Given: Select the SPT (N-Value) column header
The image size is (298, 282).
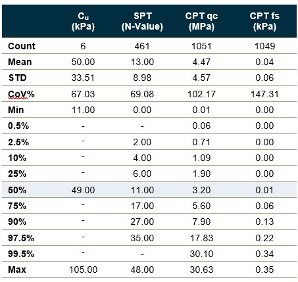Looking at the screenshot, I should 142,21.
